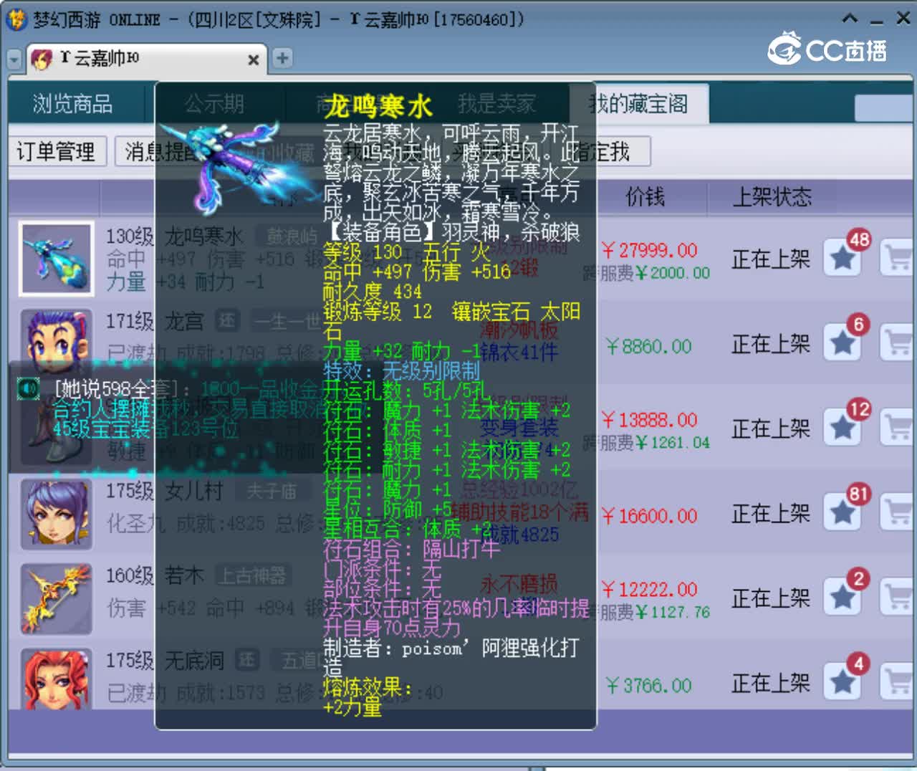The image size is (917, 771).
Task: Collapse window with the up-arrow title bar button
Action: pos(850,18)
